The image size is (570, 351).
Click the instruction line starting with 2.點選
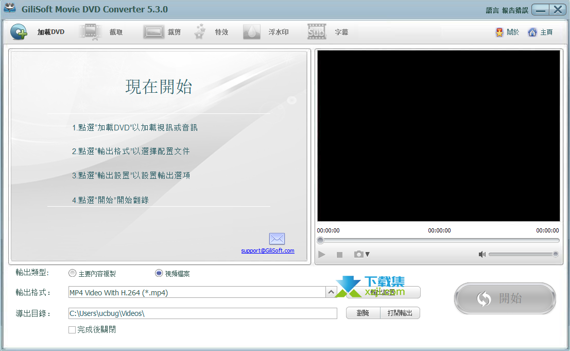click(x=131, y=152)
